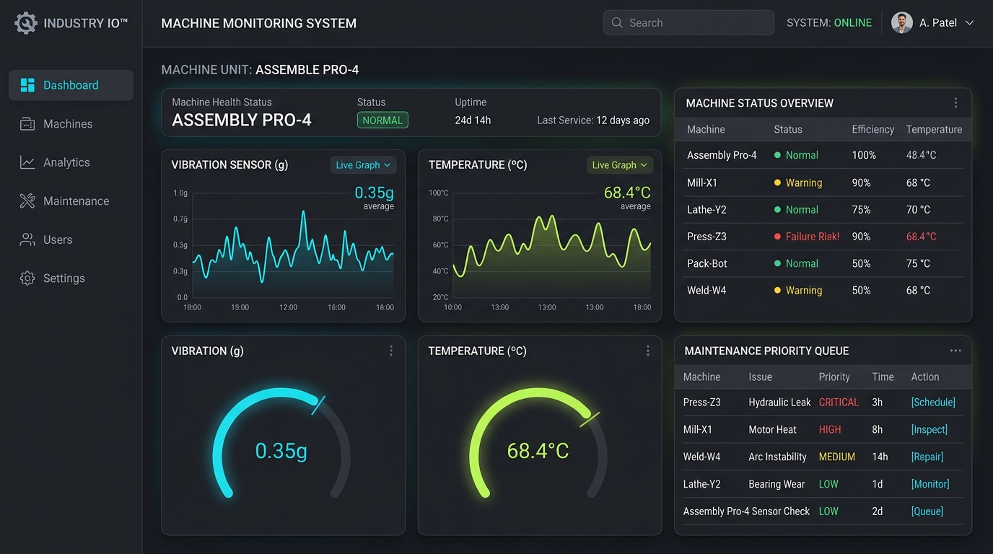The width and height of the screenshot is (993, 554).
Task: Open Temperature Live Graph dropdown
Action: 620,165
